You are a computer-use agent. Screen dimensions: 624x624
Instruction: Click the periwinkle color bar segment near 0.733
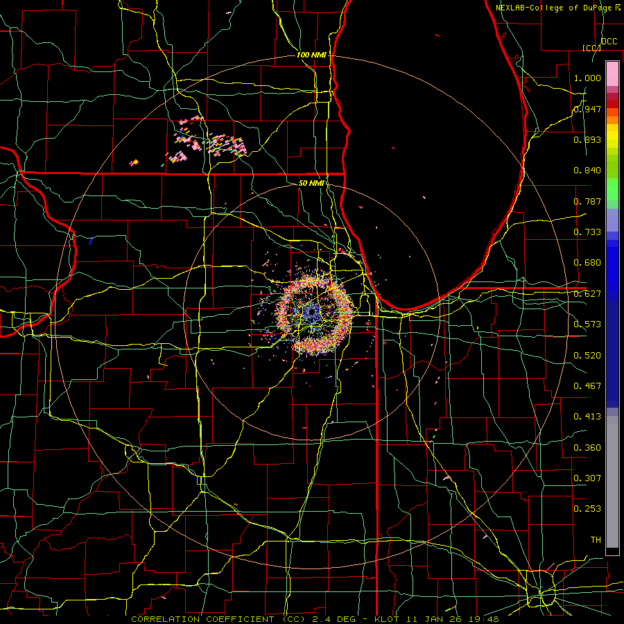[612, 220]
